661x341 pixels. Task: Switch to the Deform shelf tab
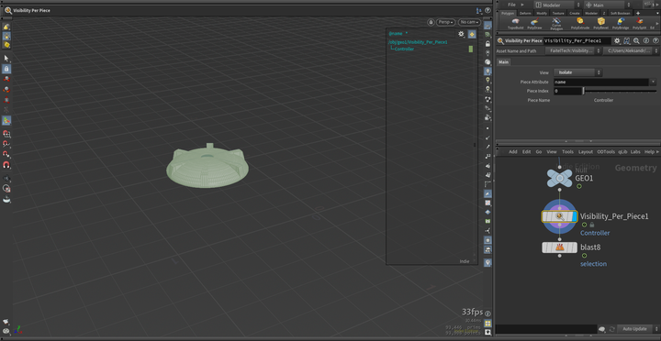point(525,13)
